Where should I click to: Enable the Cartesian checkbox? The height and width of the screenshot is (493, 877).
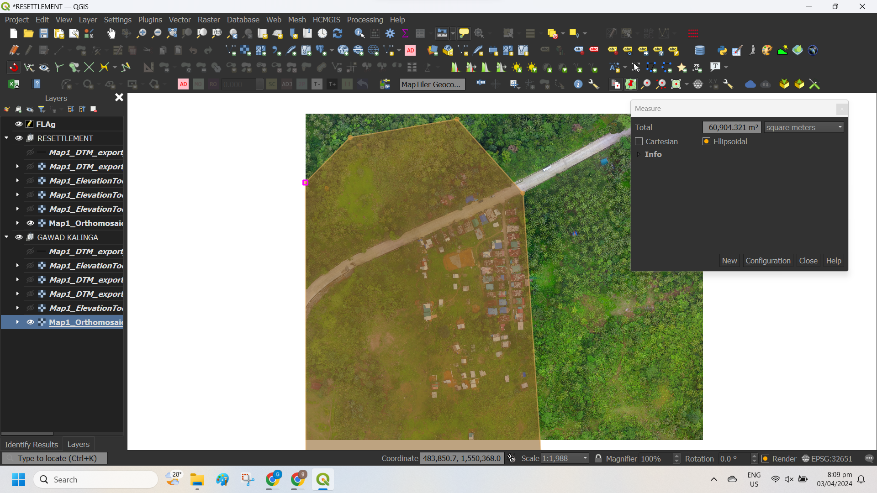[x=639, y=142]
